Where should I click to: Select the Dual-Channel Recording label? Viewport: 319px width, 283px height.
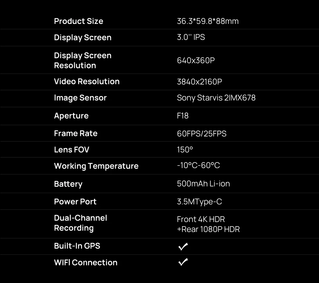coord(80,223)
